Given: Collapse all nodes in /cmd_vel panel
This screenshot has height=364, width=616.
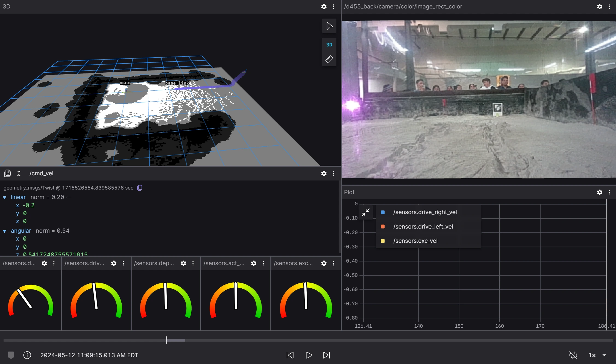Looking at the screenshot, I should [19, 173].
